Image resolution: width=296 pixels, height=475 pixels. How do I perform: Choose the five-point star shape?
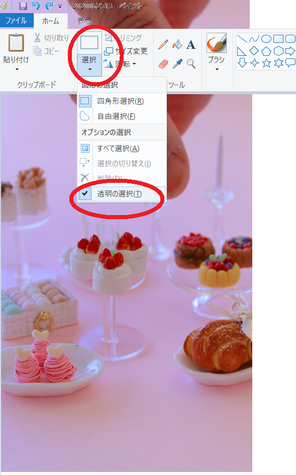tap(266, 63)
